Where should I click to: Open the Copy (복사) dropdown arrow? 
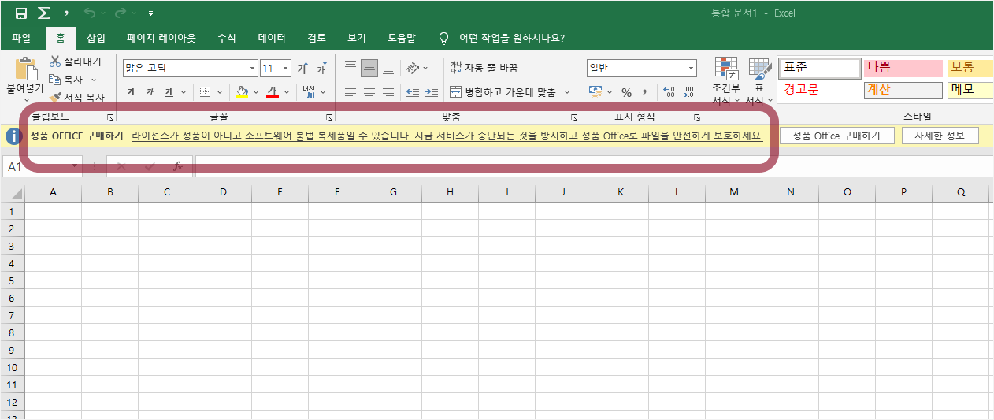coord(94,80)
